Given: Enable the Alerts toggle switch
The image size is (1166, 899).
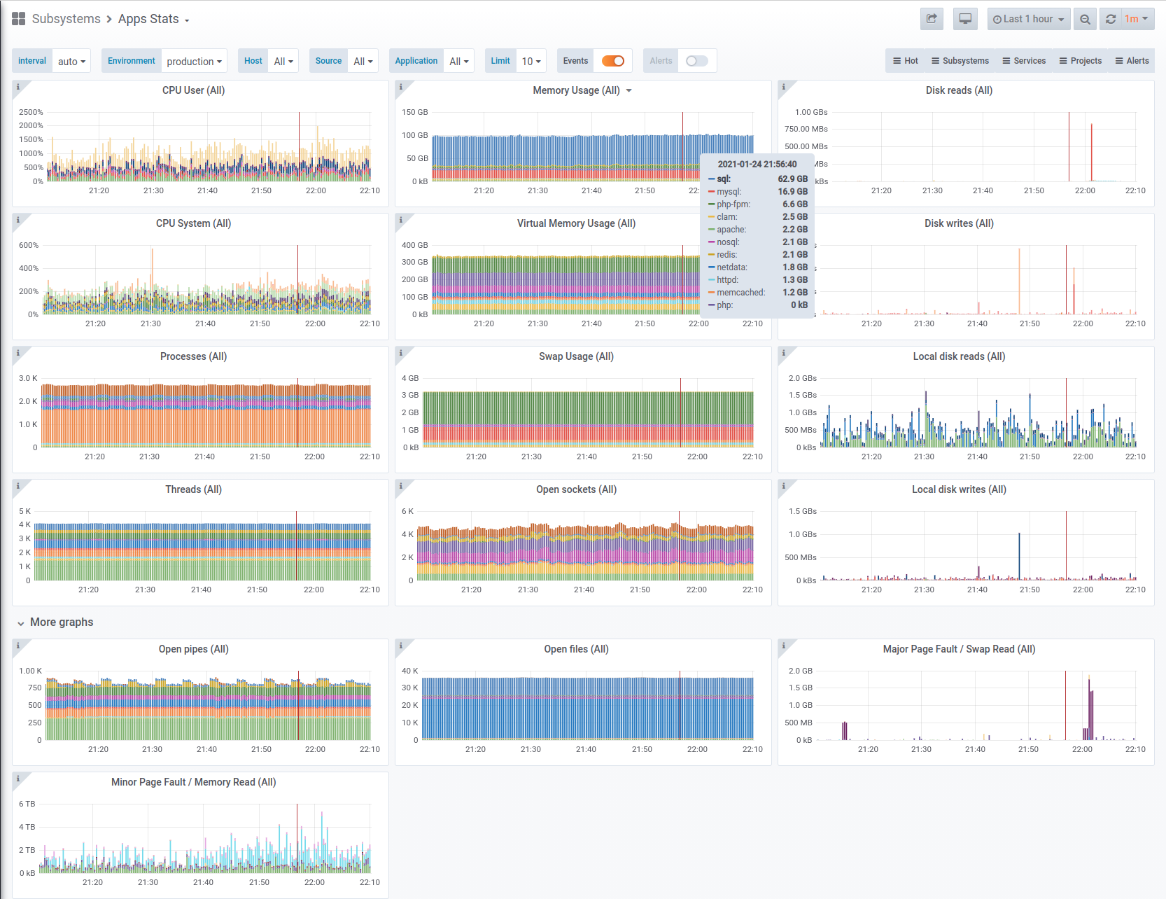Looking at the screenshot, I should (x=697, y=61).
